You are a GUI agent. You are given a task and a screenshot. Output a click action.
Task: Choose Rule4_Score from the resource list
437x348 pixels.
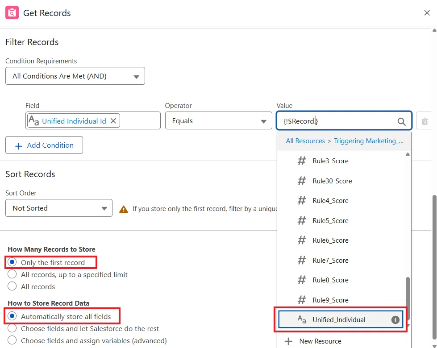click(x=341, y=201)
